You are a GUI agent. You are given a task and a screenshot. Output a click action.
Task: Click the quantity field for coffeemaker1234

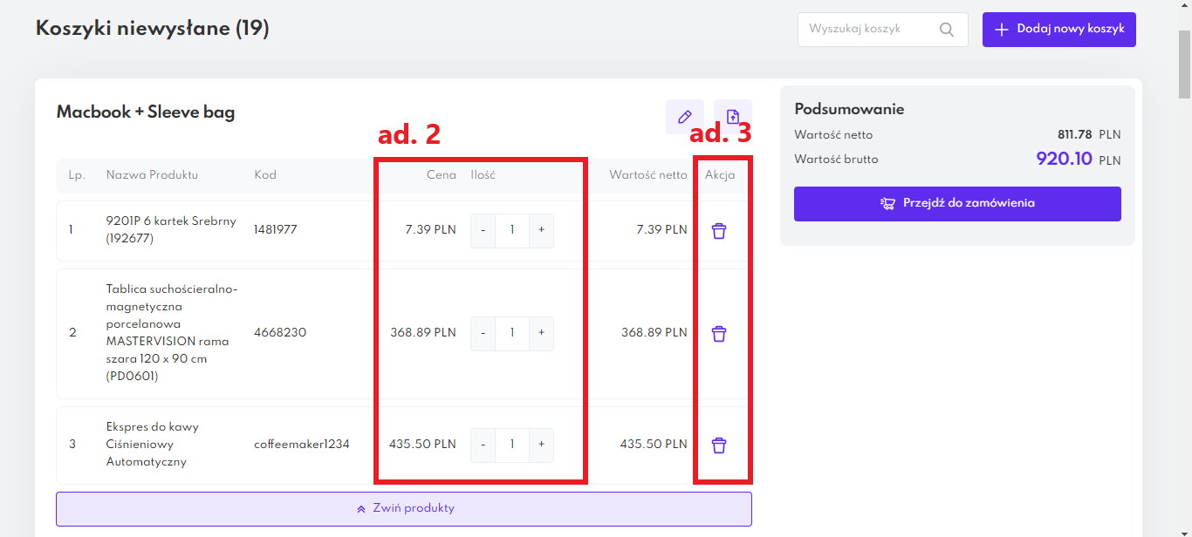512,445
